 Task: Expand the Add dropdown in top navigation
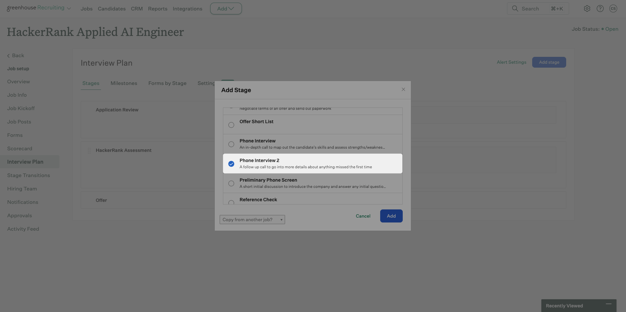click(x=226, y=8)
